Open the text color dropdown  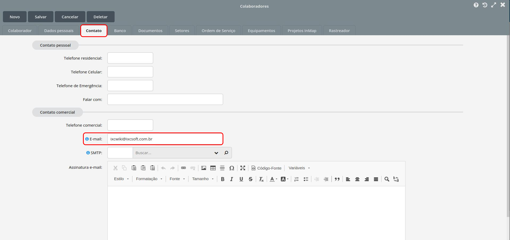(x=274, y=179)
